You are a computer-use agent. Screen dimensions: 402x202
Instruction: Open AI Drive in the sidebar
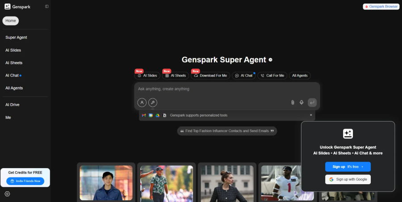(x=13, y=105)
